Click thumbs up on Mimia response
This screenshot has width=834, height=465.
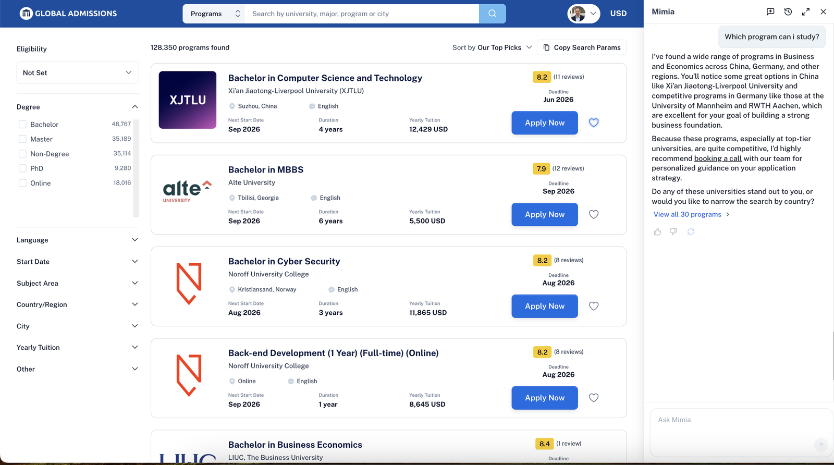(657, 231)
